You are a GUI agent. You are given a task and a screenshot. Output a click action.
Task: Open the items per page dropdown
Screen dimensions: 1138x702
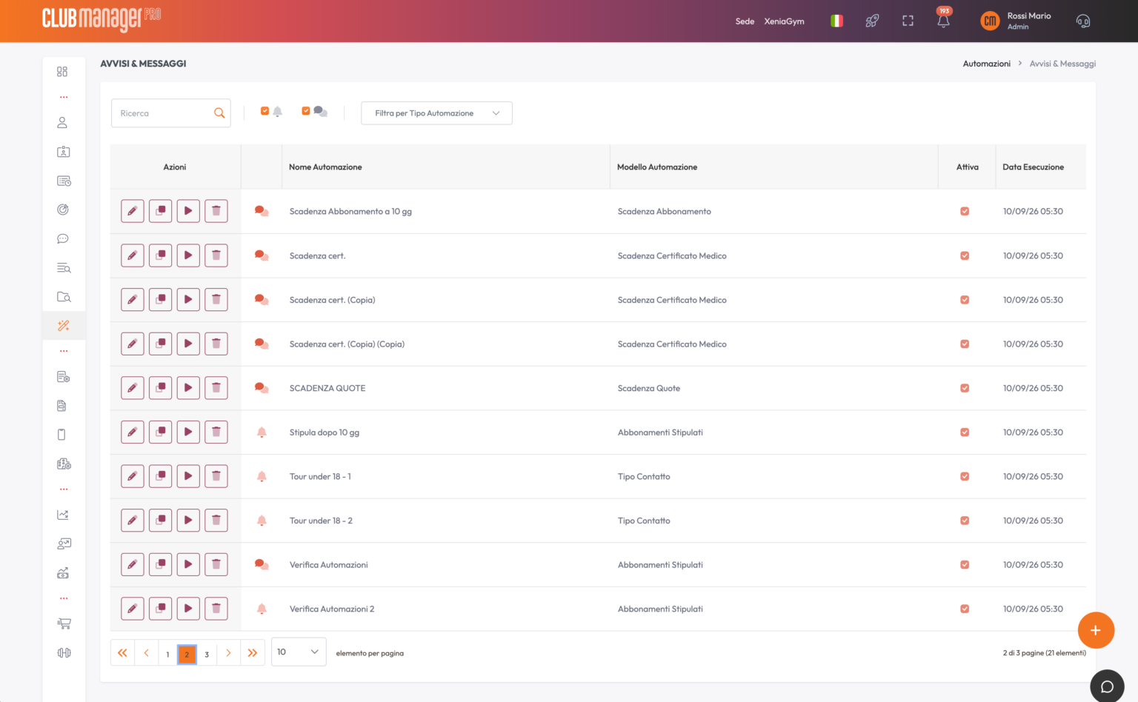pos(299,652)
